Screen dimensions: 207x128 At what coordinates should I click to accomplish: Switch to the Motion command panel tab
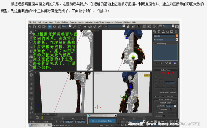tap(168, 32)
